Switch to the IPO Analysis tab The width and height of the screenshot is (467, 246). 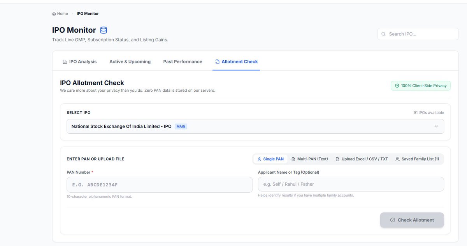point(79,62)
